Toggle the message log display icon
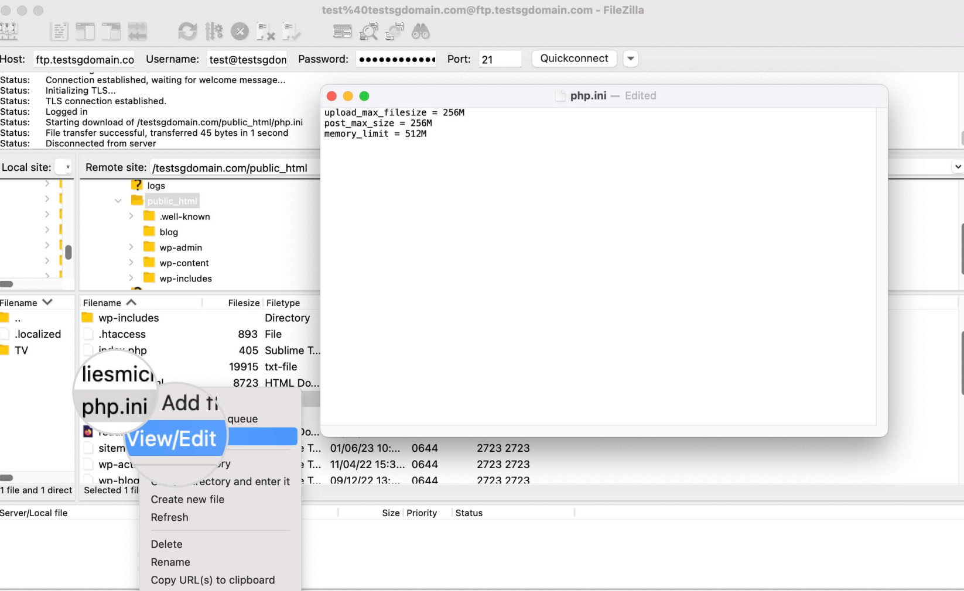This screenshot has height=591, width=964. pyautogui.click(x=59, y=31)
